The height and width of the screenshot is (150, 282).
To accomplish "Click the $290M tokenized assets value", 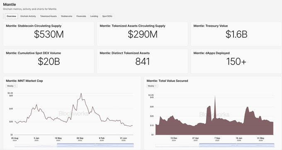I will [143, 34].
